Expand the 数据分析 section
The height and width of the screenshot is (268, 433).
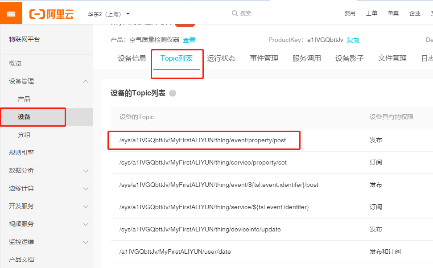point(86,171)
